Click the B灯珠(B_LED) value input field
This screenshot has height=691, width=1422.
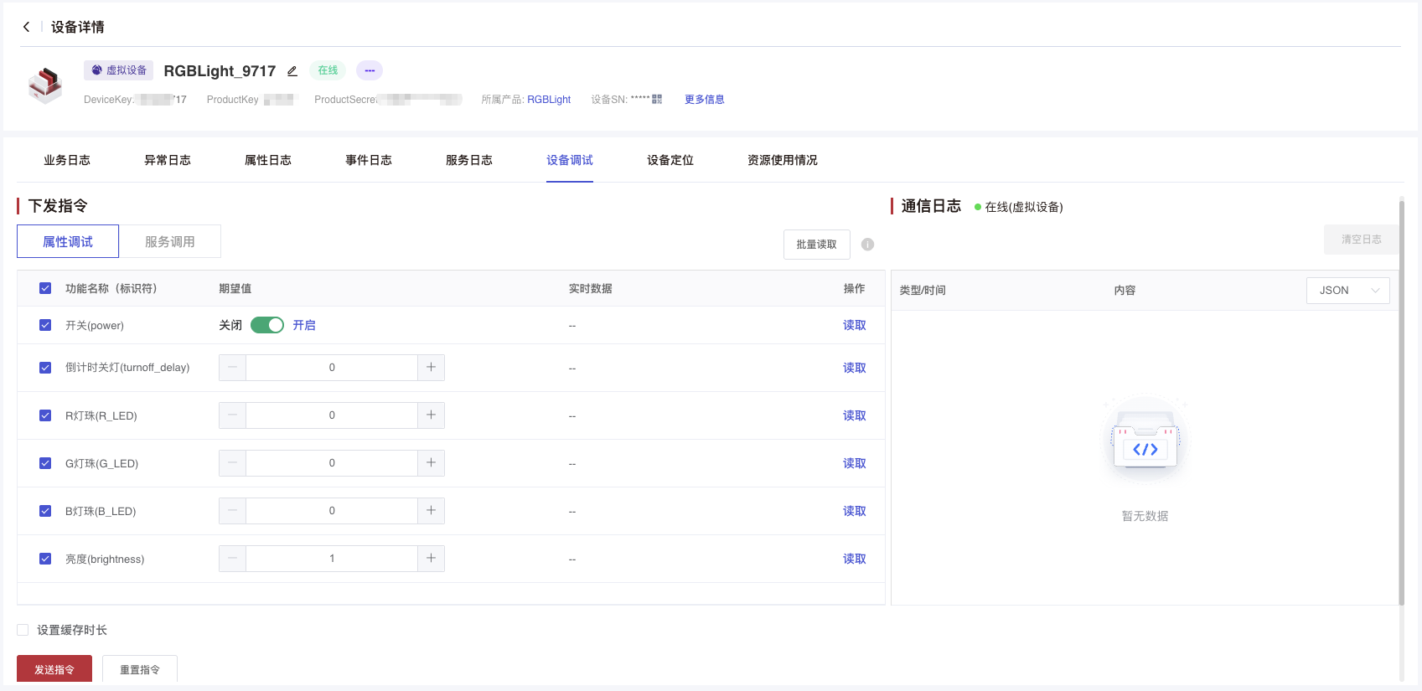[x=332, y=511]
